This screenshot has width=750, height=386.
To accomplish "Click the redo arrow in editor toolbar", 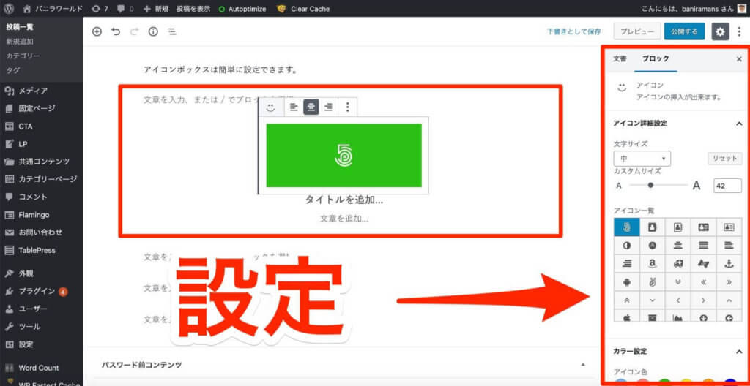I will tap(135, 32).
